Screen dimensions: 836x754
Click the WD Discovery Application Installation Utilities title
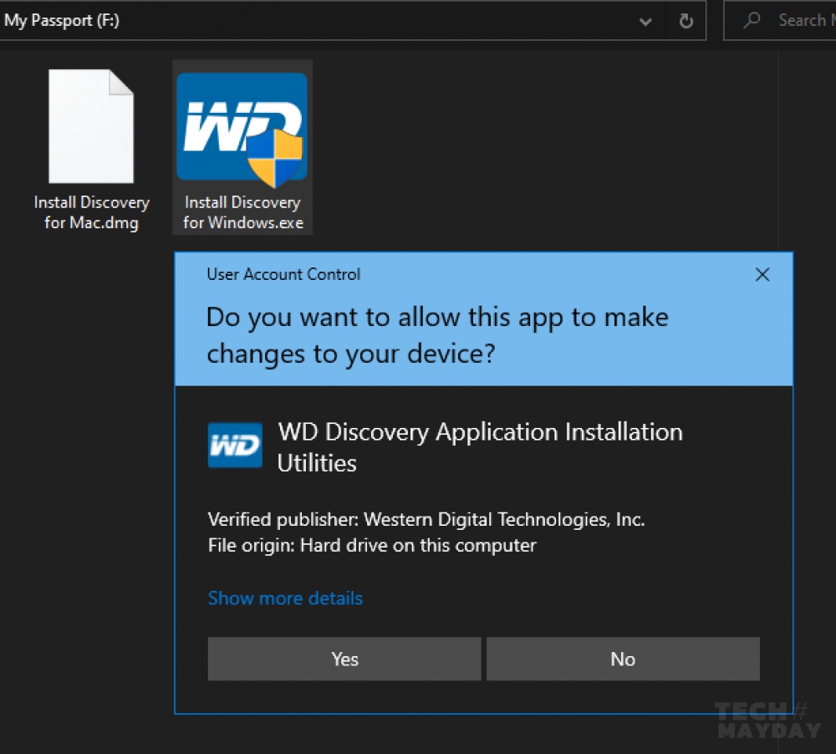(480, 447)
